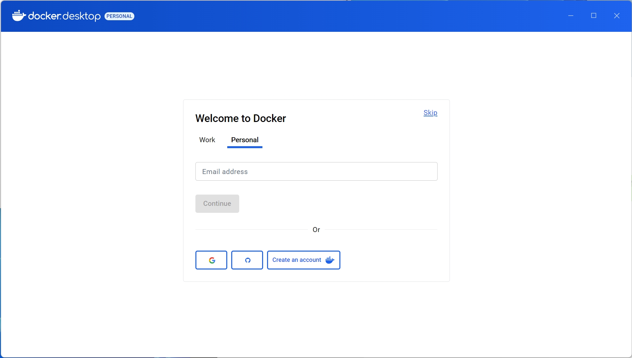Focus the Email address input field
Image resolution: width=632 pixels, height=358 pixels.
tap(316, 171)
